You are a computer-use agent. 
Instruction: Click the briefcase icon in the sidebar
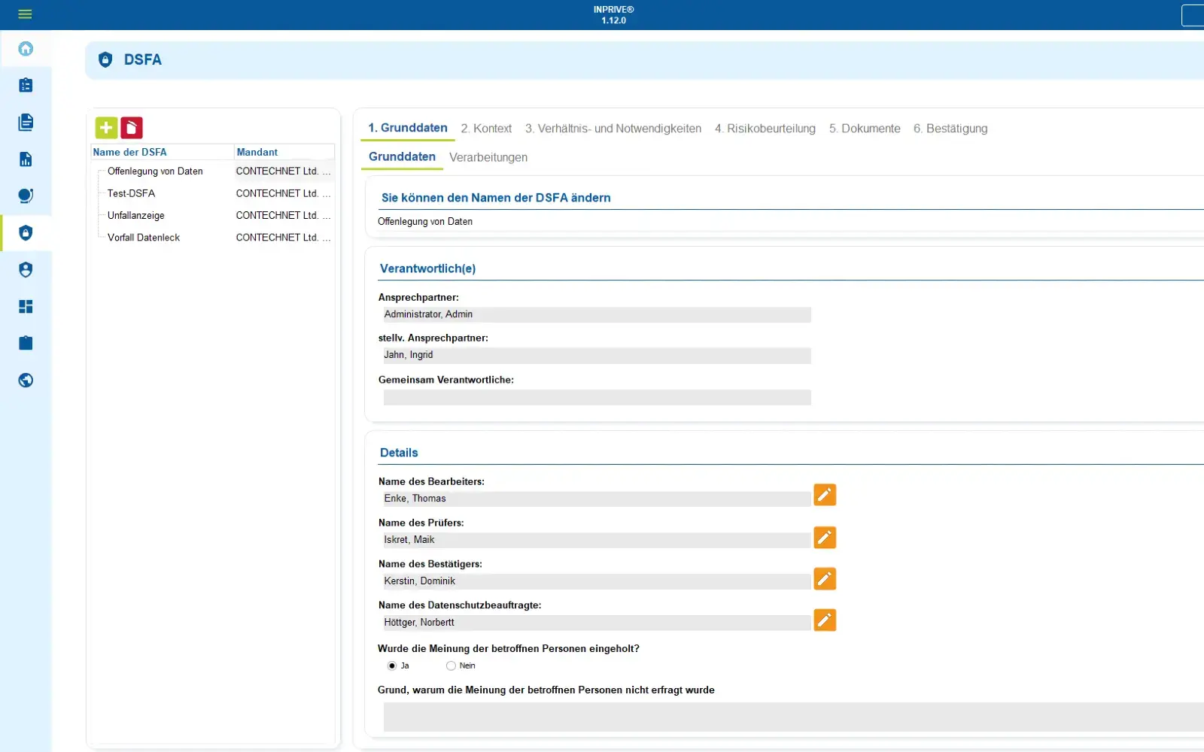click(26, 343)
